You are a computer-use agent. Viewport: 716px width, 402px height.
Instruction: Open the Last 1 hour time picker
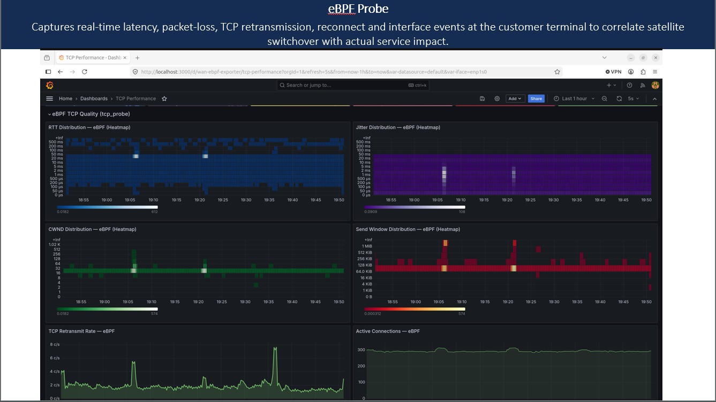[574, 98]
